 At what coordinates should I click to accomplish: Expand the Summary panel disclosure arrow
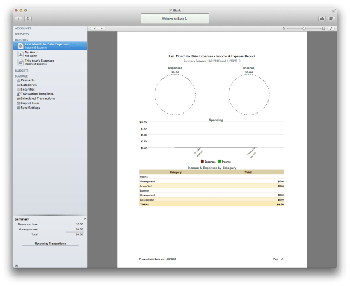coord(85,219)
